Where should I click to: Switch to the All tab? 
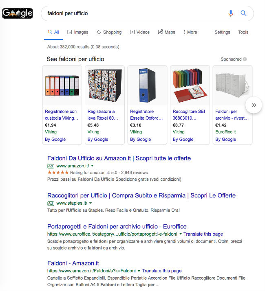click(x=53, y=32)
